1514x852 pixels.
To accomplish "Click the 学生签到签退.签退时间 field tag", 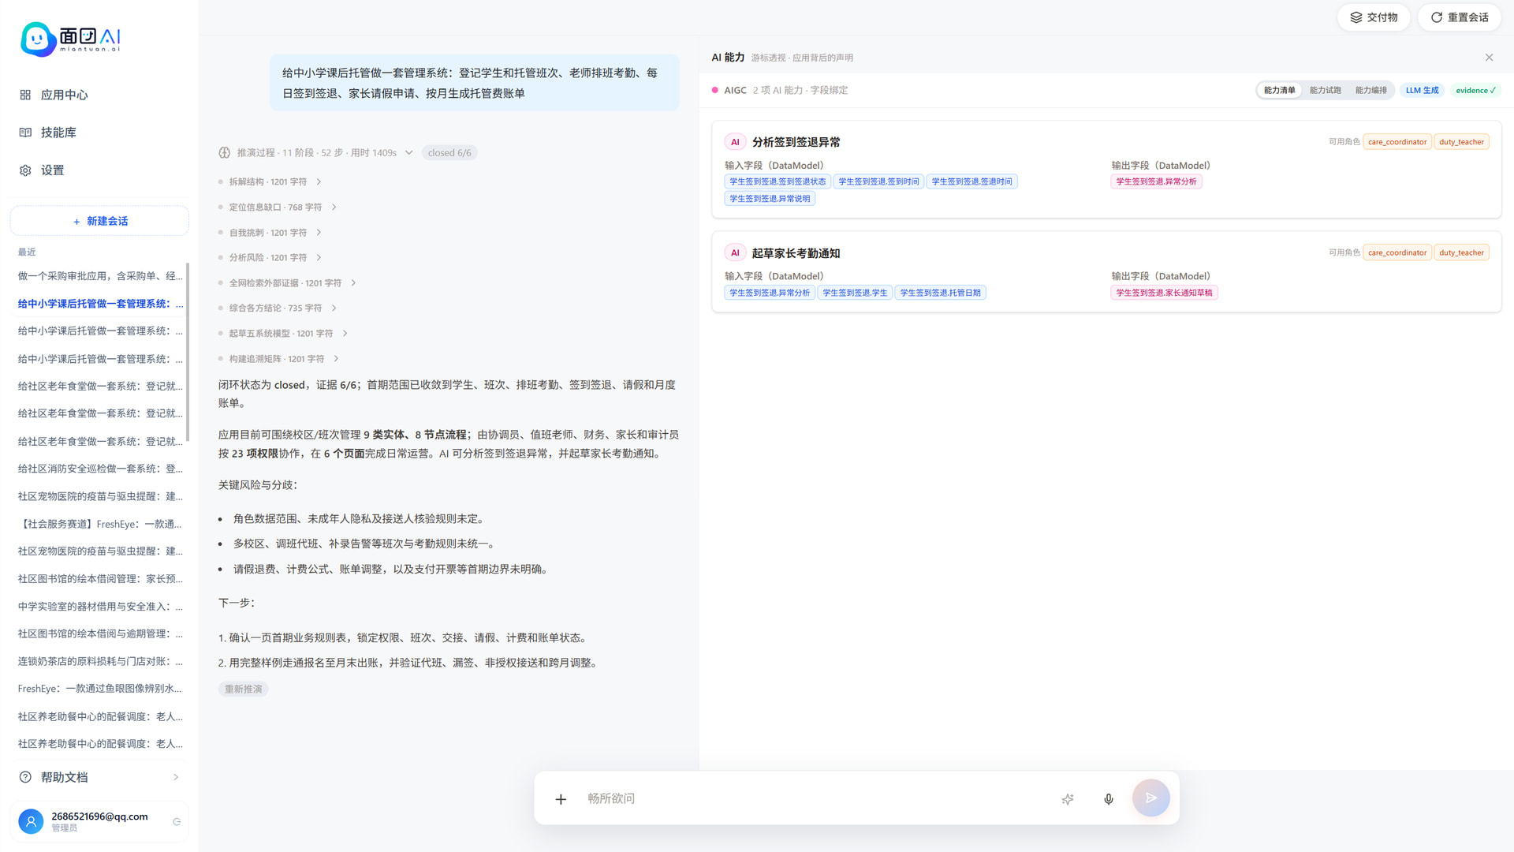I will (971, 181).
